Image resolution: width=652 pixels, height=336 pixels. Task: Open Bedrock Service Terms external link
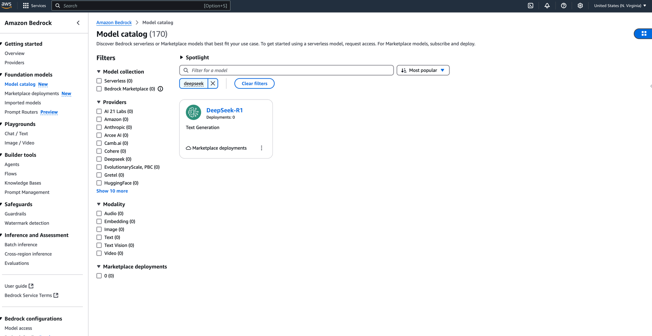point(32,295)
